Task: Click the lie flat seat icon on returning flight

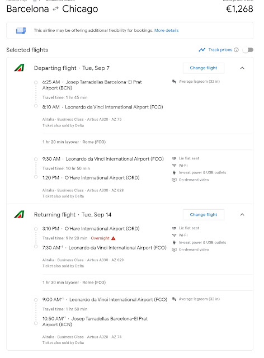Action: click(x=174, y=228)
